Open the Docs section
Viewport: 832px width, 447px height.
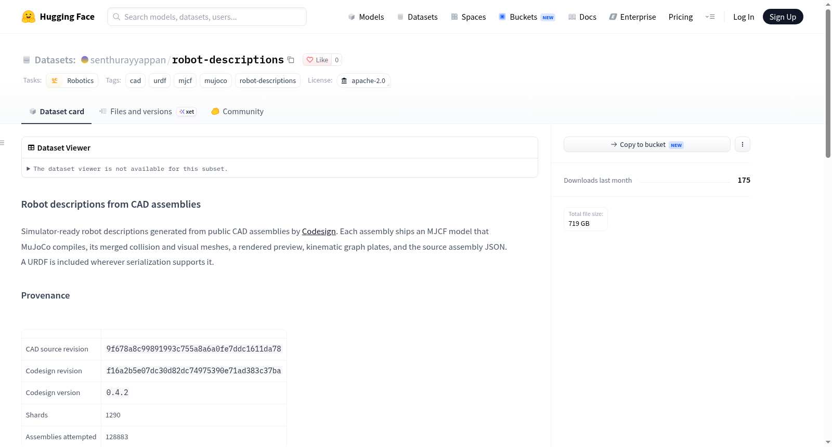click(x=582, y=17)
